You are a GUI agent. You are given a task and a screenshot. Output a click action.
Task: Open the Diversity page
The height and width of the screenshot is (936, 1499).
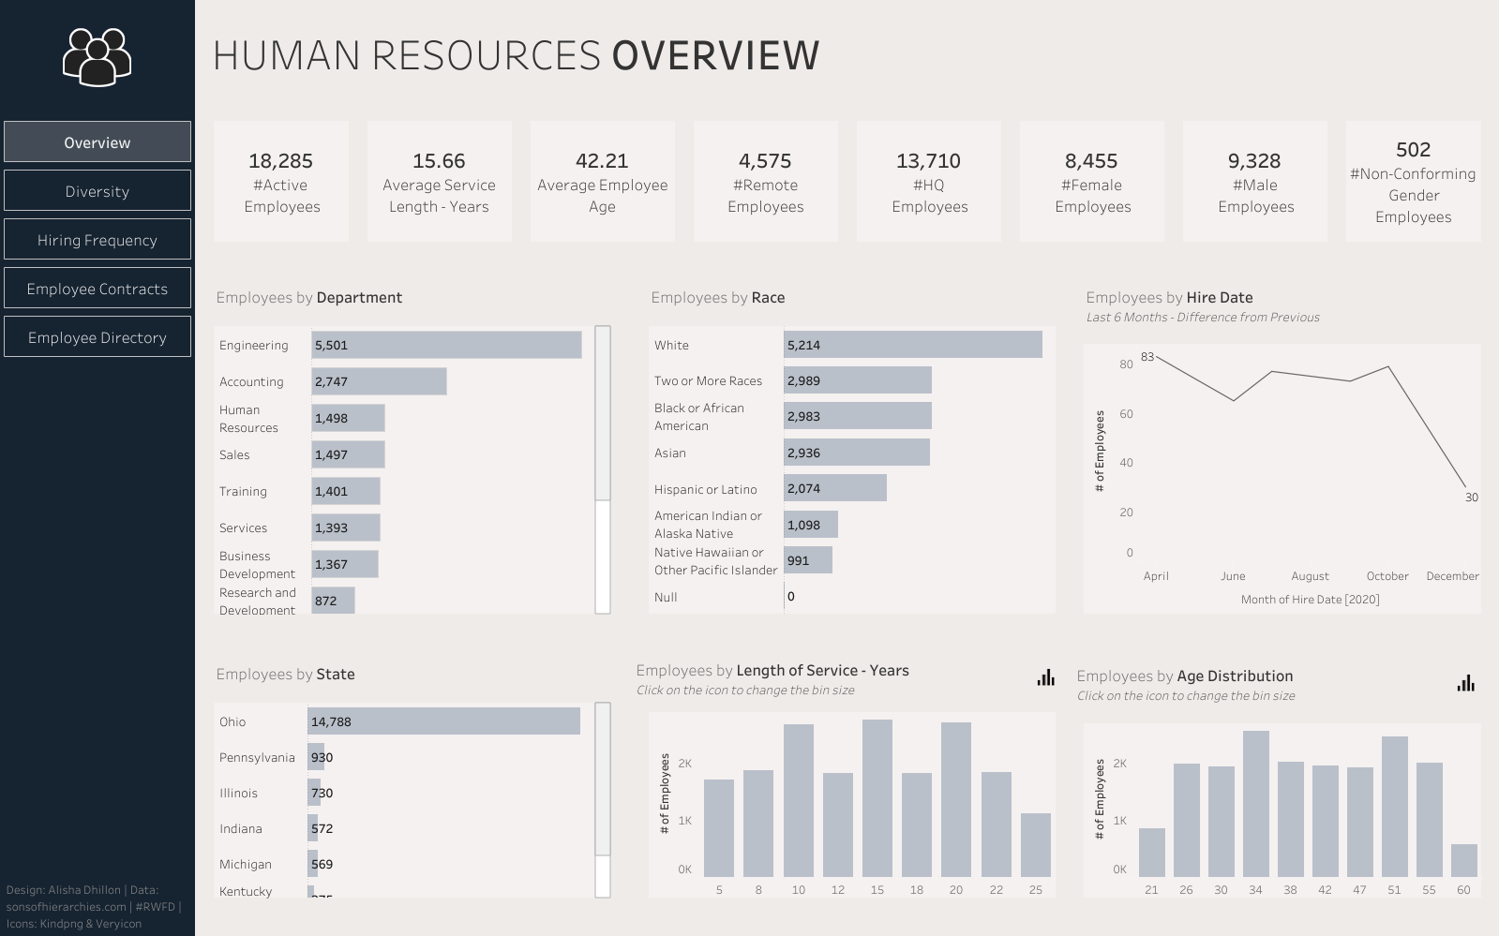pyautogui.click(x=97, y=191)
